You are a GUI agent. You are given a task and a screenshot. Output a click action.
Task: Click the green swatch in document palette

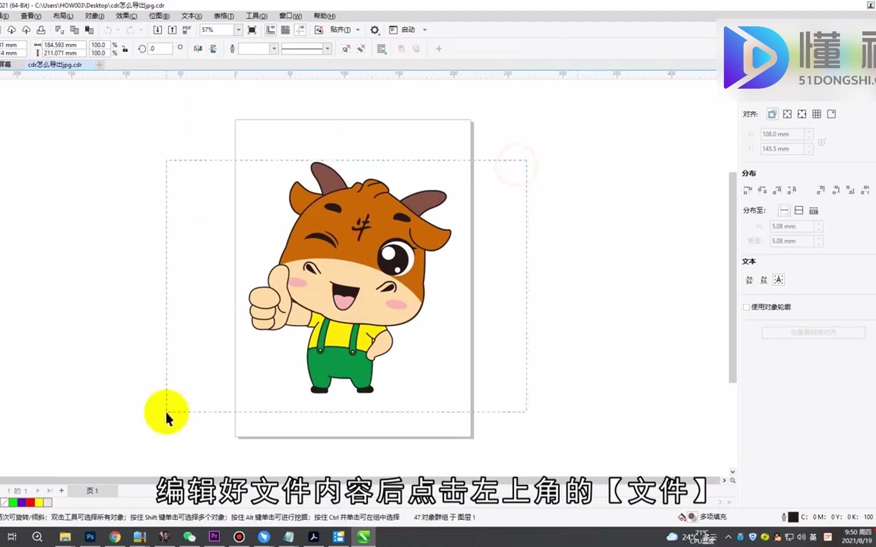tap(13, 502)
